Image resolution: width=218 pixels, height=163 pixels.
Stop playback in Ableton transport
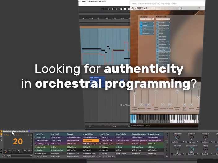pos(125,9)
